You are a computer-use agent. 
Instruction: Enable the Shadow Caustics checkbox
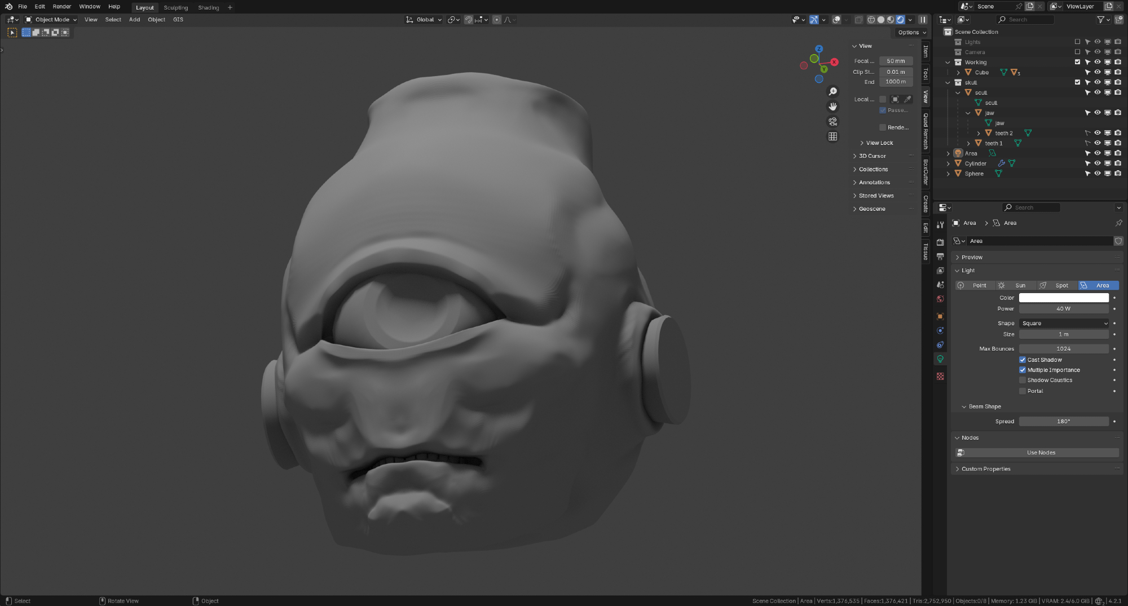[x=1023, y=381]
